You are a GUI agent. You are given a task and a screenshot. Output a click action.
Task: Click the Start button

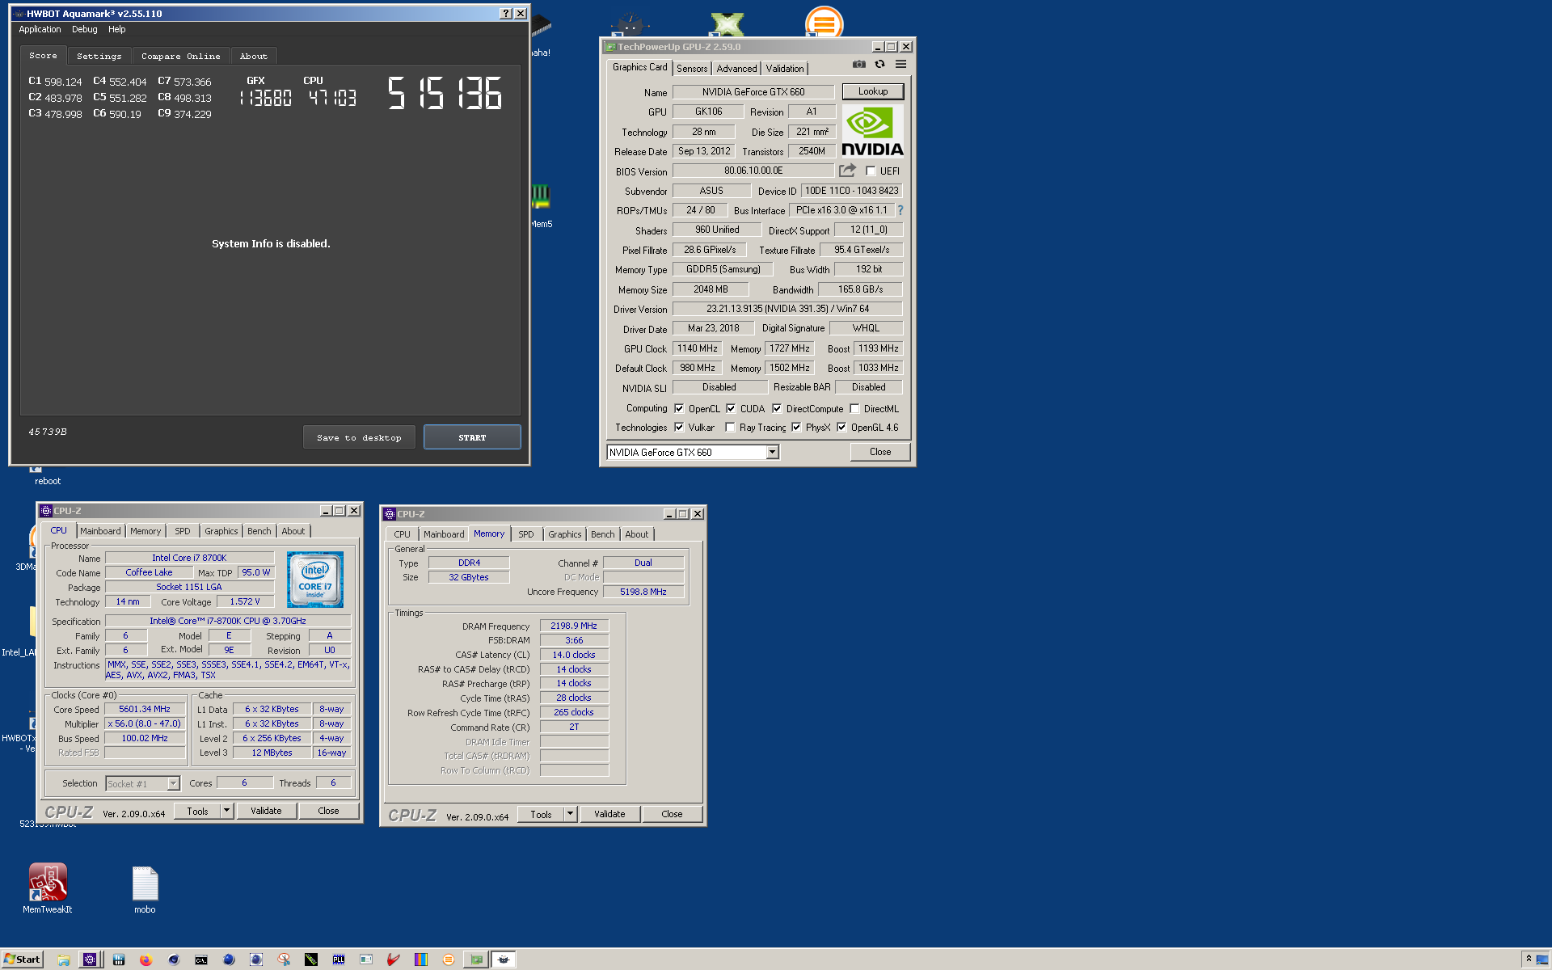[22, 959]
